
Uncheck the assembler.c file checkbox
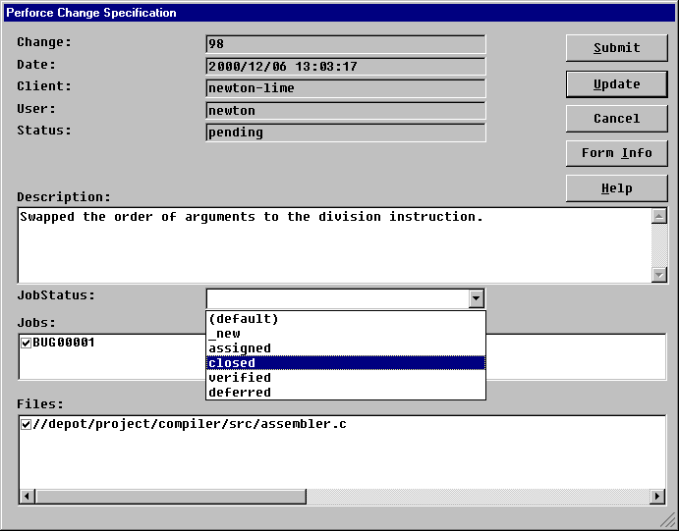[x=27, y=424]
